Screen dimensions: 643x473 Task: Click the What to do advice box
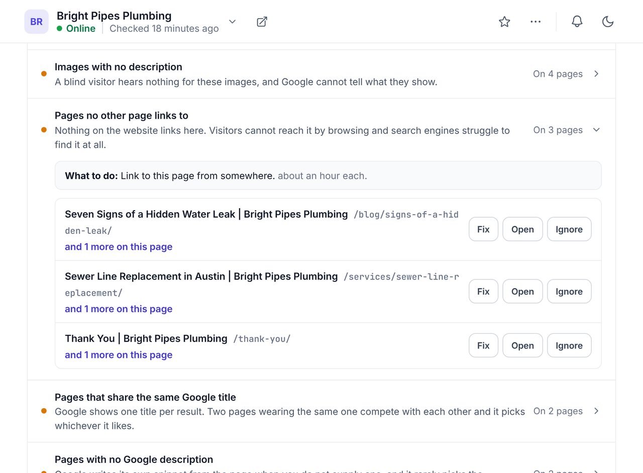pos(328,175)
